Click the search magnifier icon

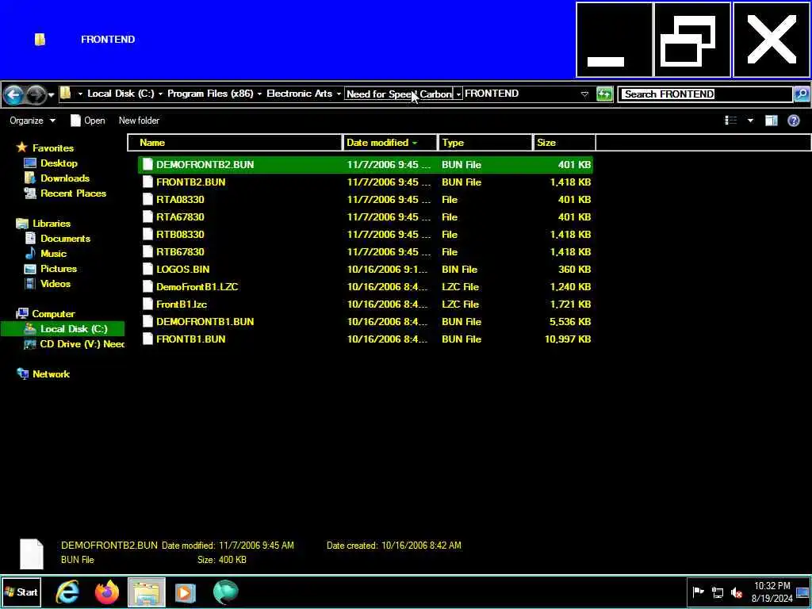[801, 94]
